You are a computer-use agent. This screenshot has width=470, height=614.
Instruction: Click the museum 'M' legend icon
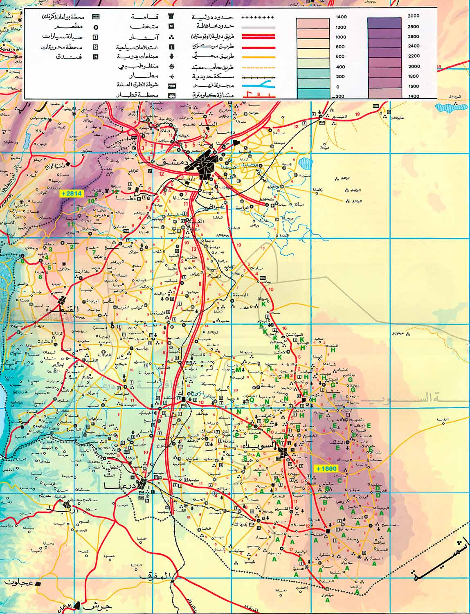point(171,27)
